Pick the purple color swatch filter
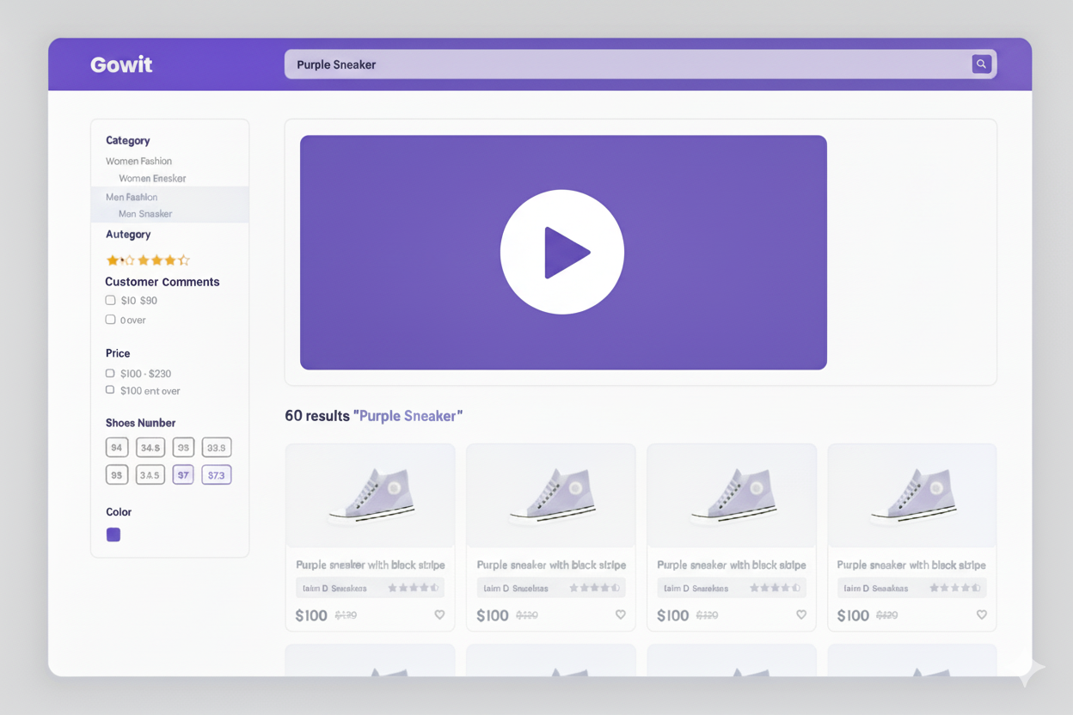 [x=113, y=535]
